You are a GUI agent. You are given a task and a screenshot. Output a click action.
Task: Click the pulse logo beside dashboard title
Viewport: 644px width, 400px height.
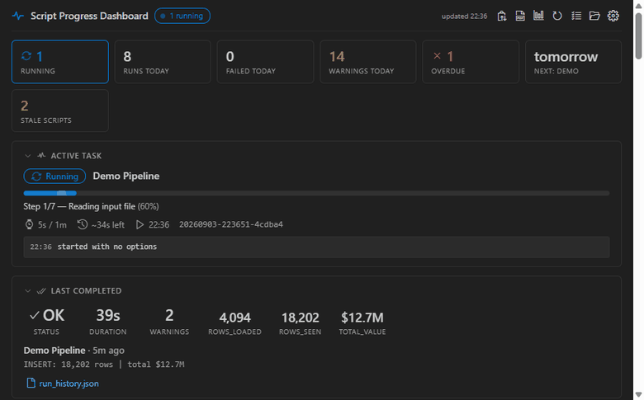[x=18, y=16]
